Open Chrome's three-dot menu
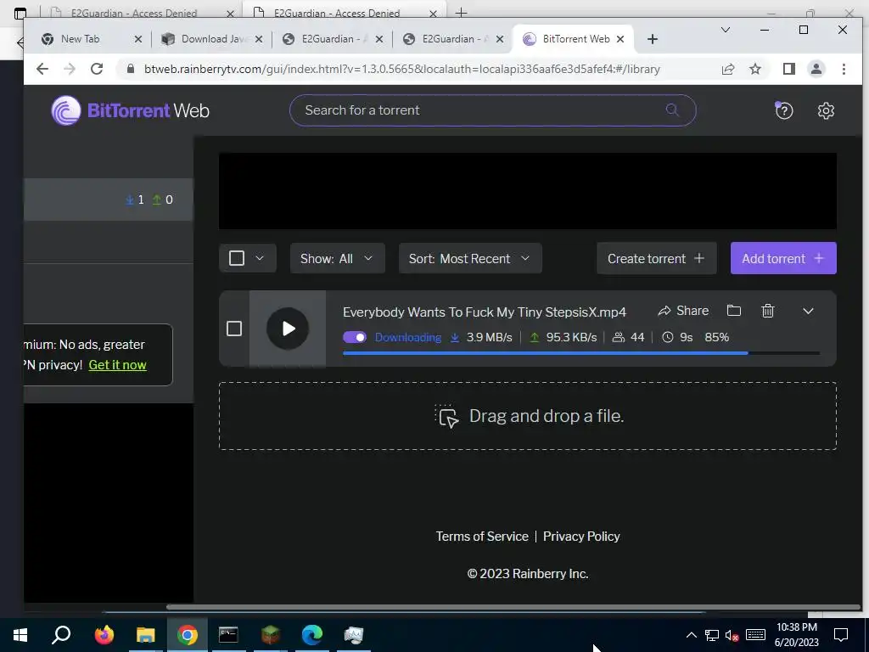Viewport: 869px width, 652px height. point(844,69)
